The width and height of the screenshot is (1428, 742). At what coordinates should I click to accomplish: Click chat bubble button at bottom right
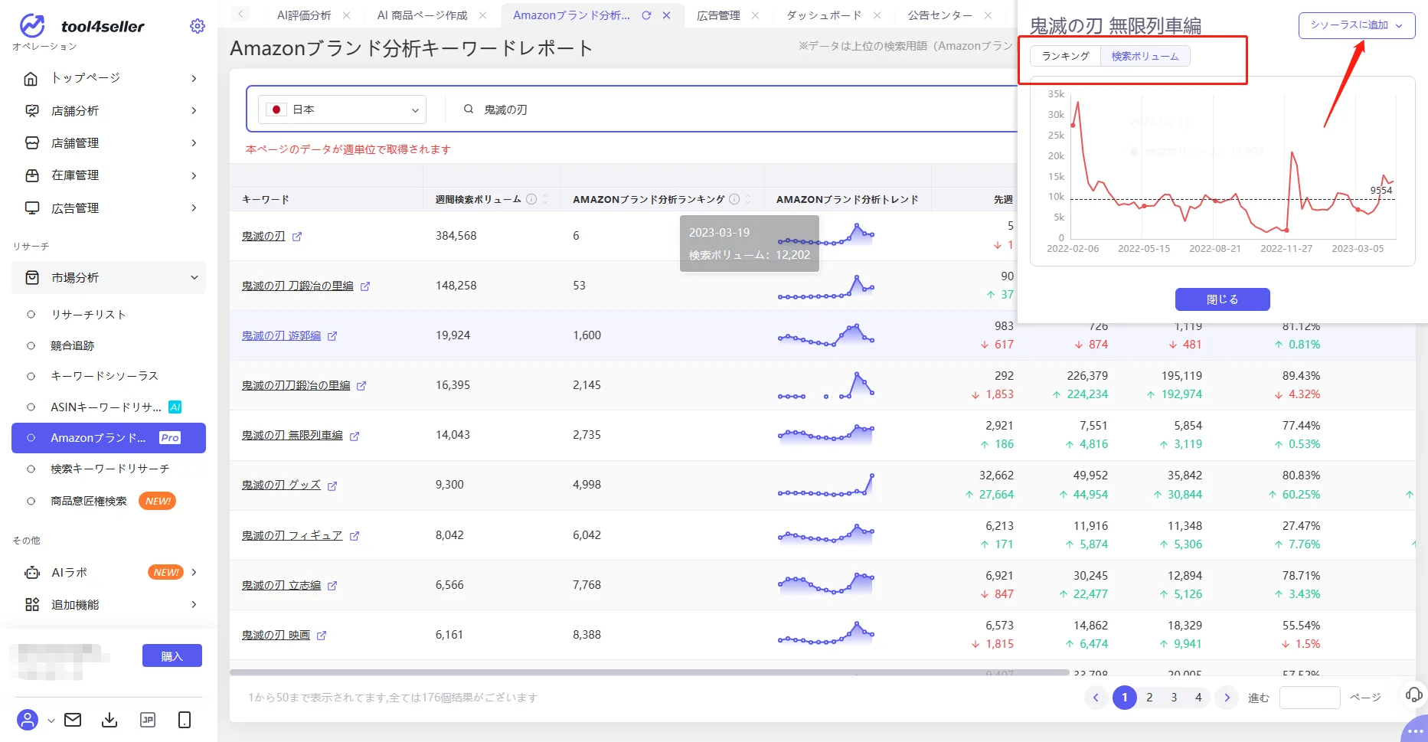[x=1416, y=731]
